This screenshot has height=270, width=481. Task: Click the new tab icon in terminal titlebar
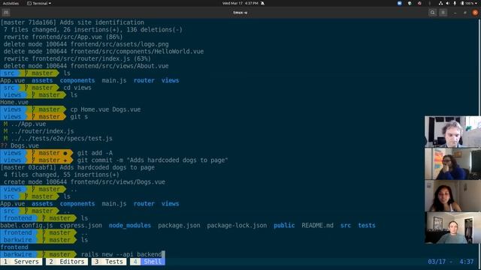point(6,13)
